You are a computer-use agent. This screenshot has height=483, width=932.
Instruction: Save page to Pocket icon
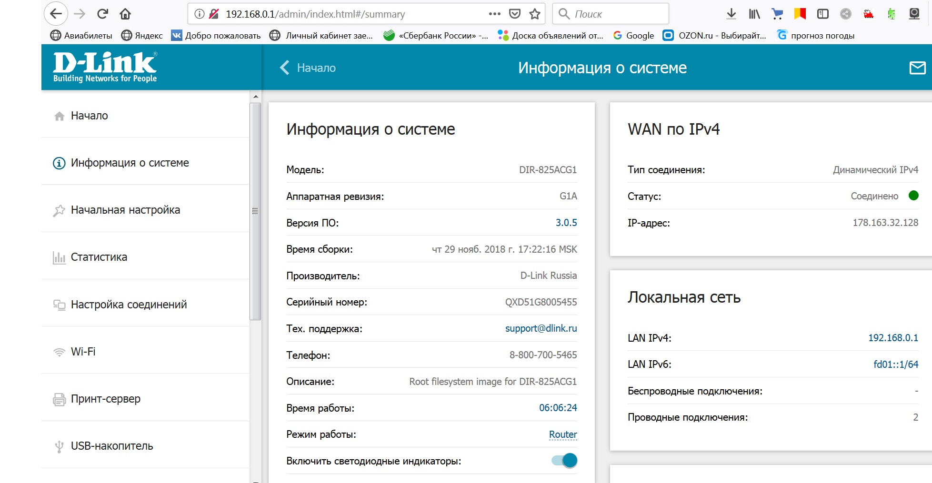tap(515, 14)
